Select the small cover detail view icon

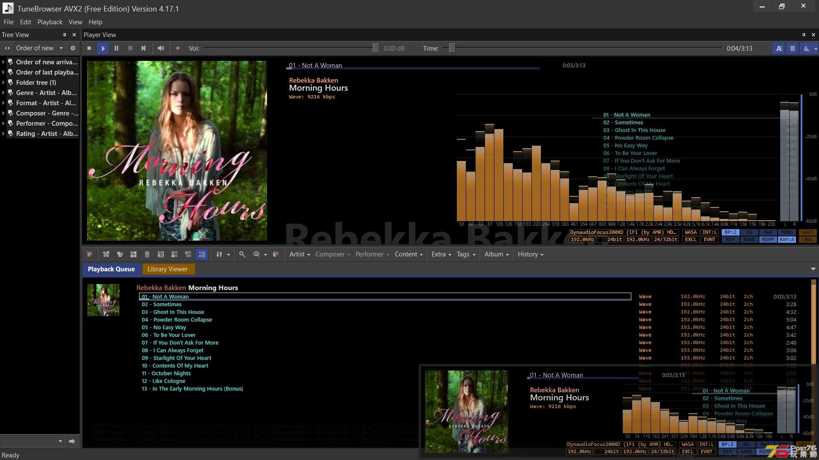point(188,254)
